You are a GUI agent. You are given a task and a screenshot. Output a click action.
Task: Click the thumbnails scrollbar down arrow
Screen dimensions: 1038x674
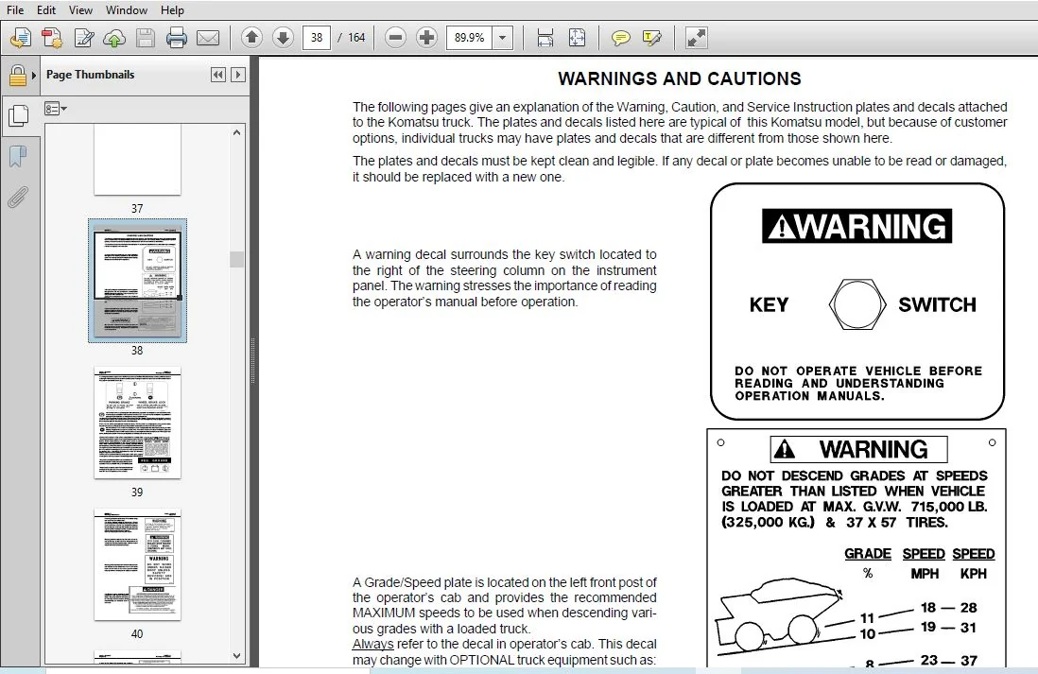(x=237, y=656)
